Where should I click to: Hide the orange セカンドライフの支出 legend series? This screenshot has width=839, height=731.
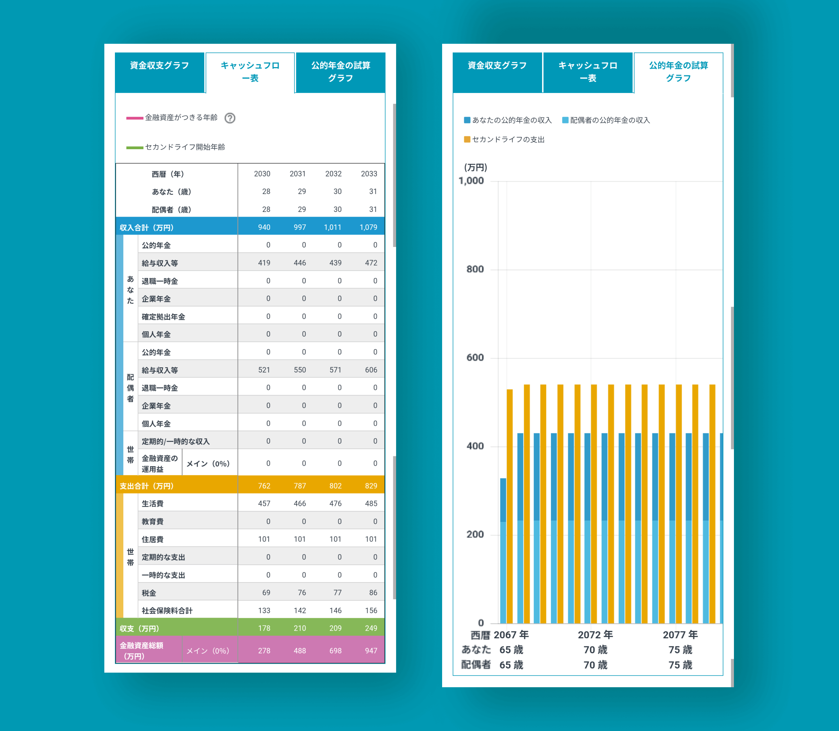[x=467, y=139]
